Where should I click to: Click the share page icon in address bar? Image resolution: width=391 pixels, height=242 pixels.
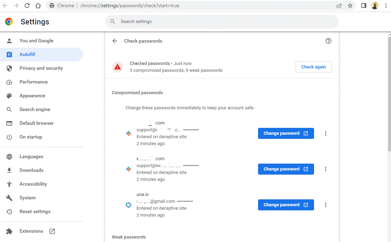click(x=339, y=5)
